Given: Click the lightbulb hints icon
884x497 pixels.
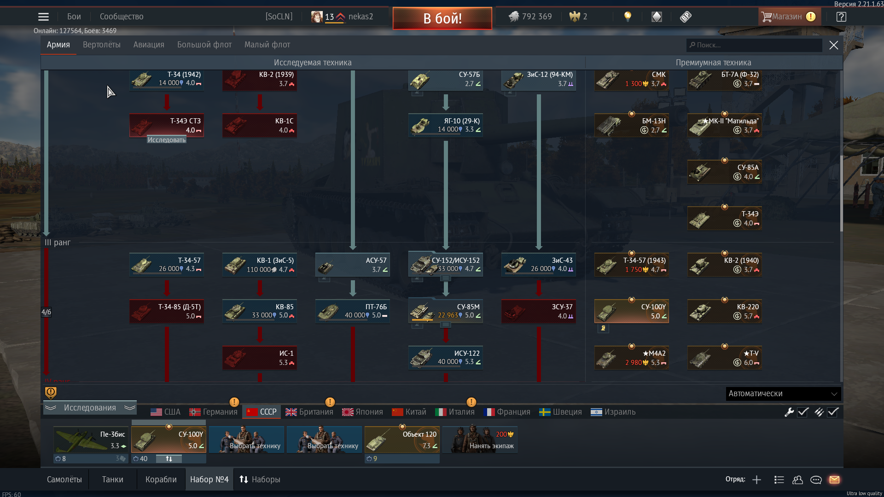Looking at the screenshot, I should point(628,17).
